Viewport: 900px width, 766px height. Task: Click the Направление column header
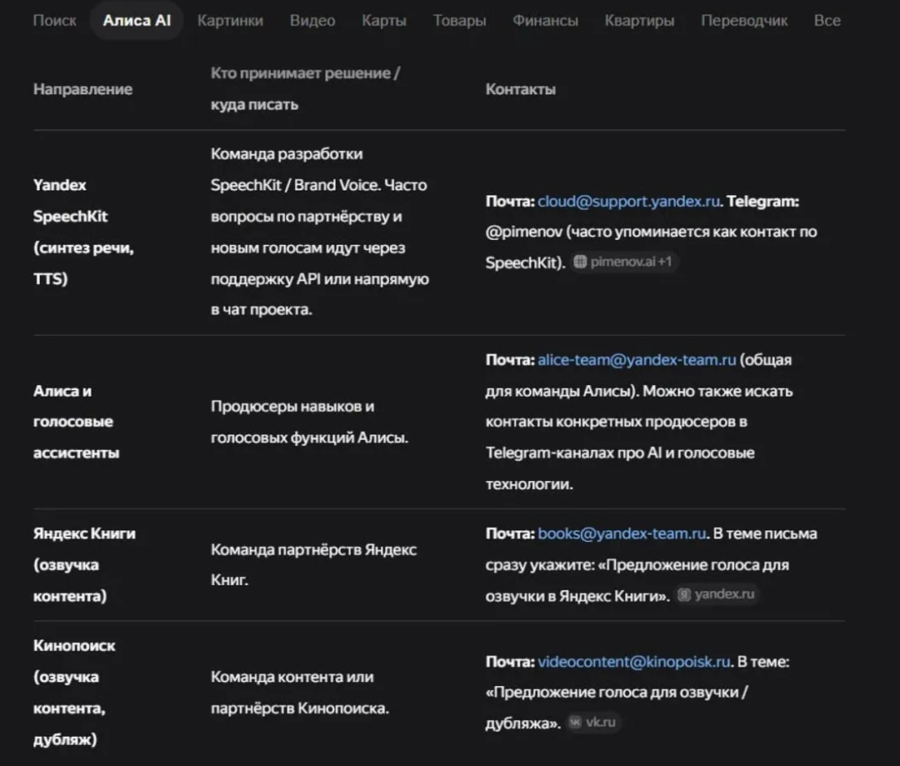point(82,89)
